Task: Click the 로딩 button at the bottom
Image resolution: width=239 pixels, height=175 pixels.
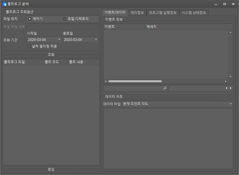Action: click(51, 169)
